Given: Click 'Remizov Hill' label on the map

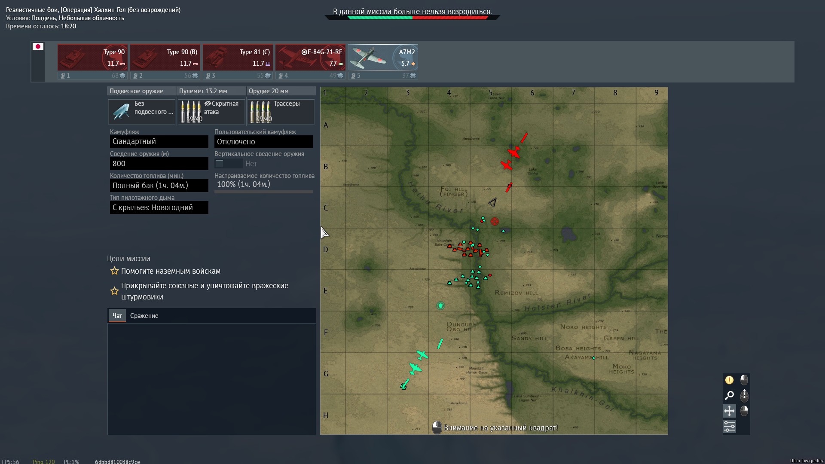Looking at the screenshot, I should pos(516,293).
